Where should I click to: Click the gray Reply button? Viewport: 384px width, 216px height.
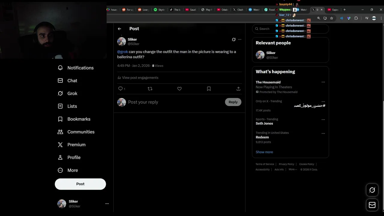pos(233,102)
